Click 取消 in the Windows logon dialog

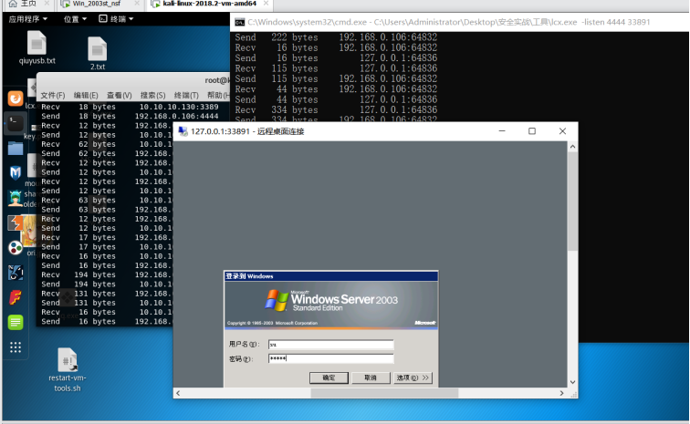click(371, 377)
